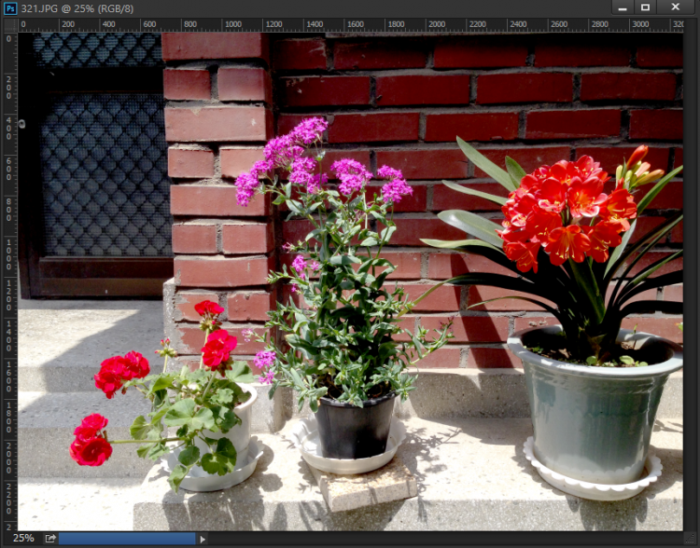The image size is (700, 548).
Task: Click the 25% zoom level field
Action: pyautogui.click(x=23, y=539)
